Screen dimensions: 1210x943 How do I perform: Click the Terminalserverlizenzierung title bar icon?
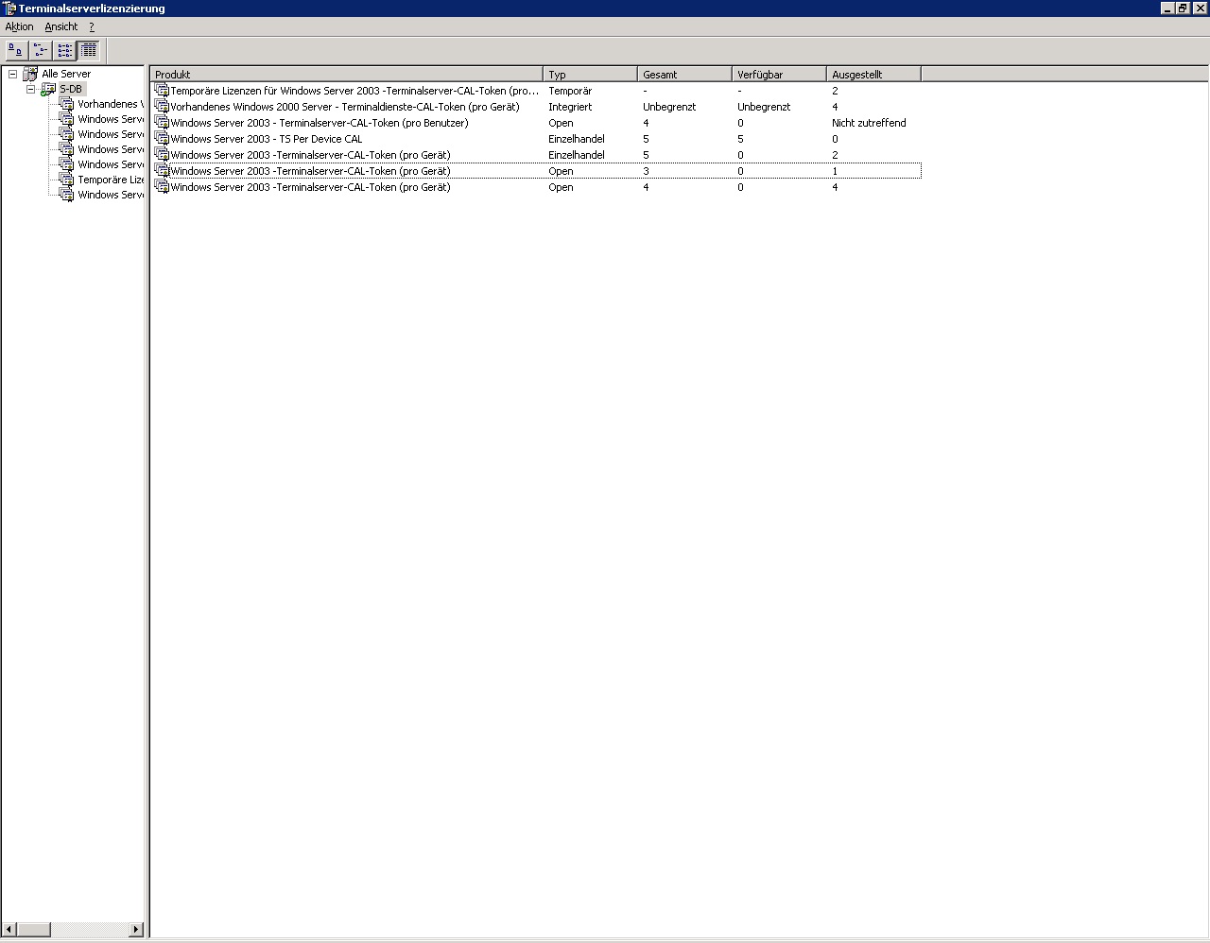pyautogui.click(x=9, y=9)
